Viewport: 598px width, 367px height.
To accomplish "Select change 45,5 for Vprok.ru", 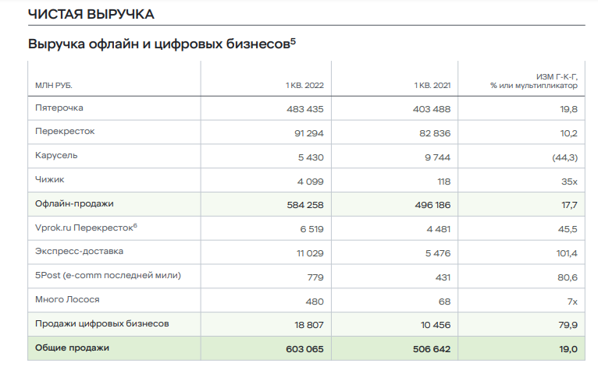I will [x=568, y=229].
